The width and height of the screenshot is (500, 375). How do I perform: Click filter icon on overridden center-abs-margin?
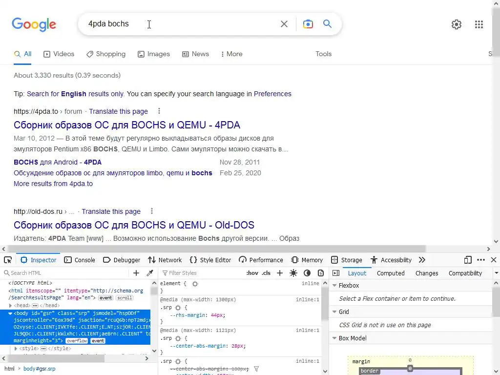click(256, 369)
